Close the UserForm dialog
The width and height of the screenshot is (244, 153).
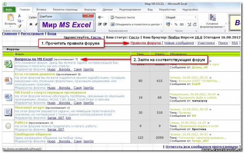coord(88,15)
